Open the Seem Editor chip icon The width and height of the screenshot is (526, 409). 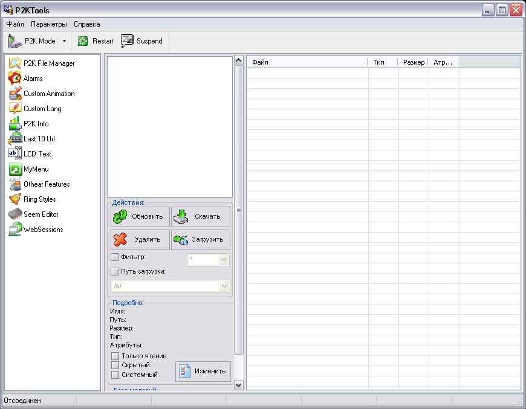pos(15,214)
